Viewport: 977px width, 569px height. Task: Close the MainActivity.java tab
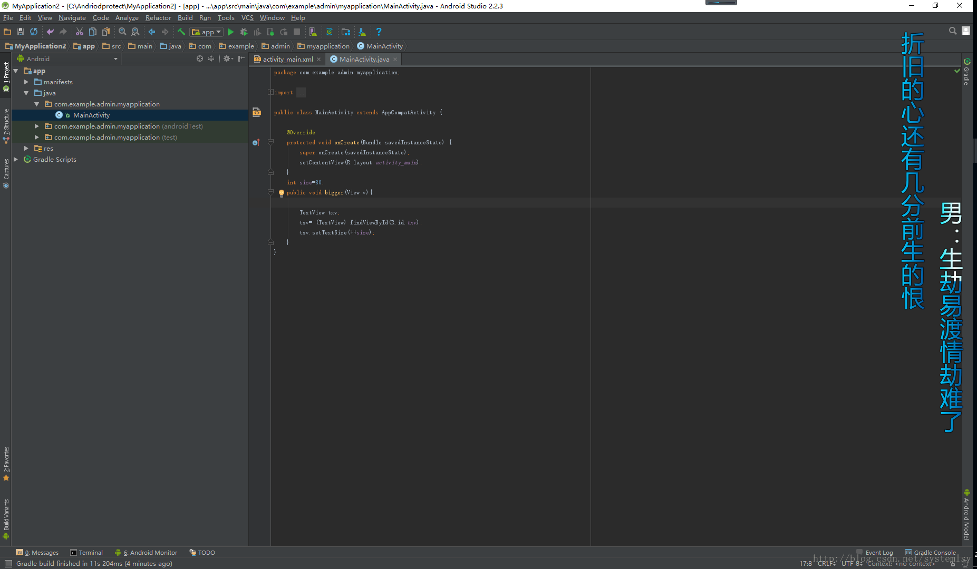pos(395,60)
